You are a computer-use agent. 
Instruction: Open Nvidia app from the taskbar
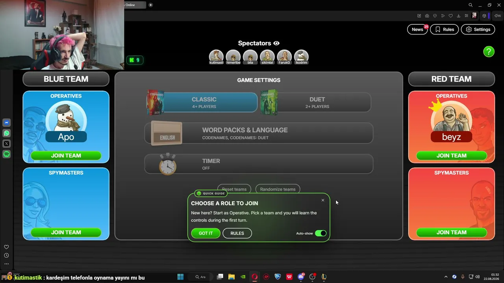(243, 277)
